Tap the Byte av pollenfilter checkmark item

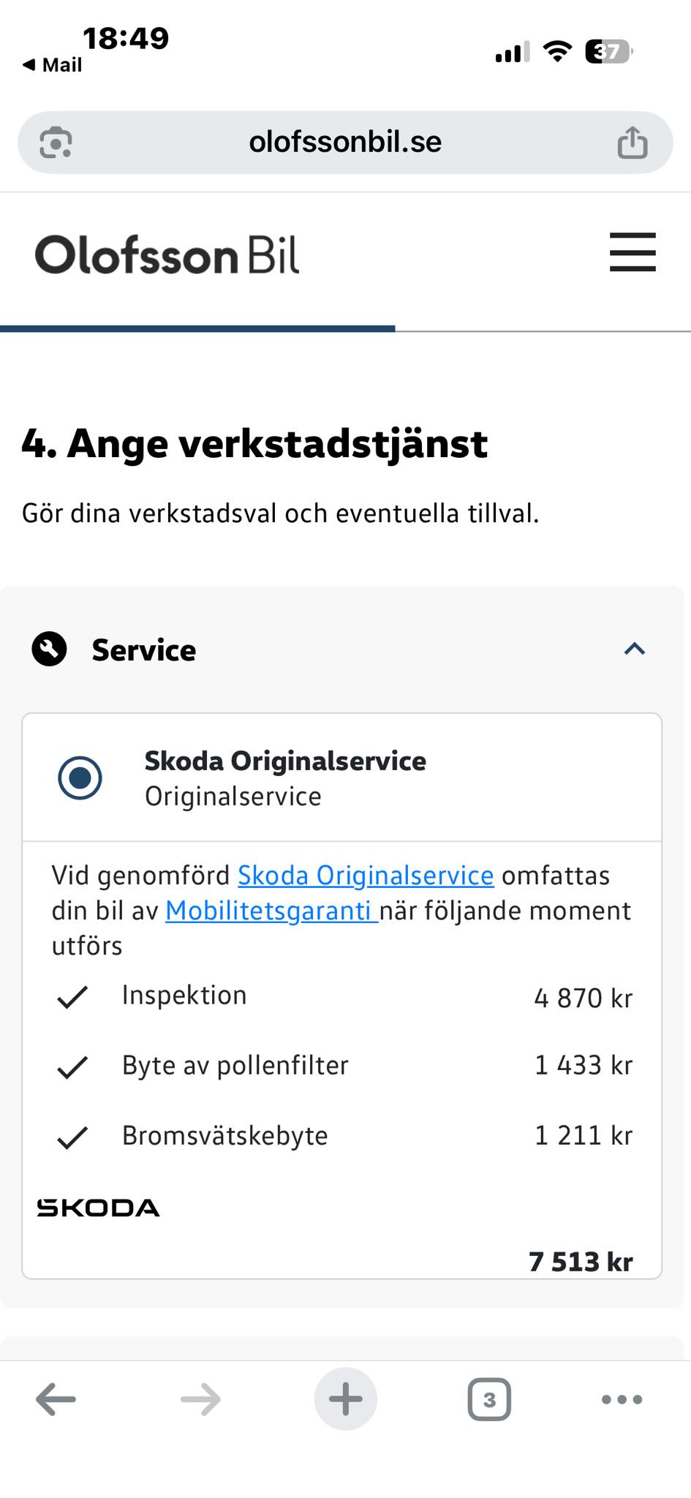(72, 1067)
